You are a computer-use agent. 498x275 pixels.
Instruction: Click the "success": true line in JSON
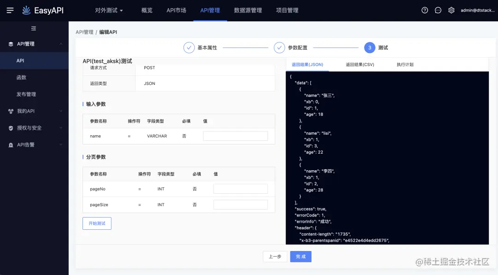coord(311,209)
